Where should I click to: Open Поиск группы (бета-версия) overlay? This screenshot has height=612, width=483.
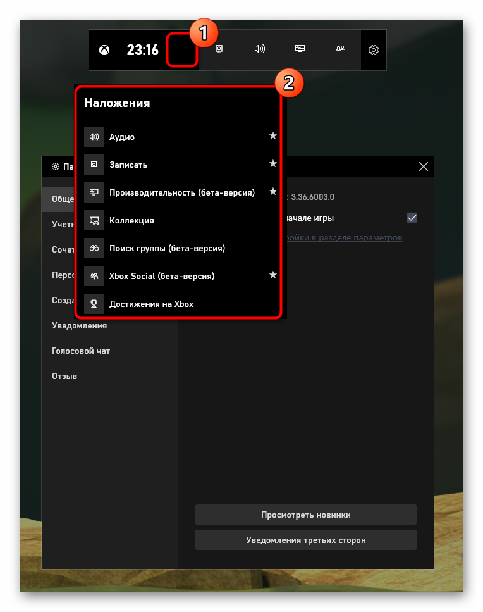pyautogui.click(x=180, y=248)
